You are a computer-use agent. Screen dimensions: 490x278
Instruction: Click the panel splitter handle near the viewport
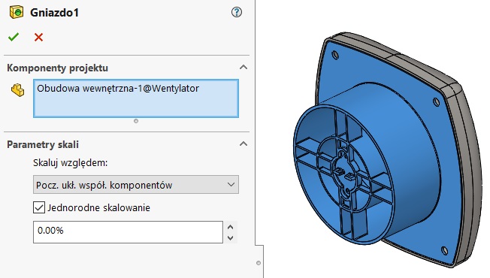259,263
